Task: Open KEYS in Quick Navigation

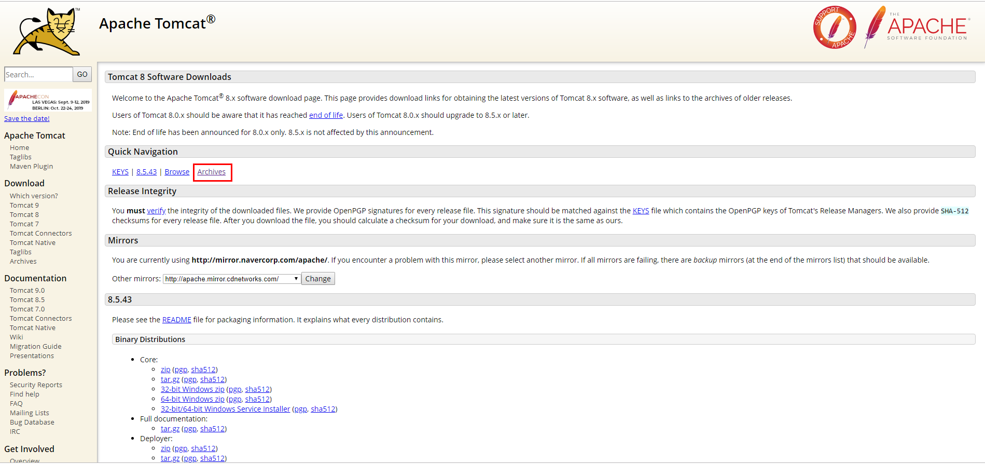Action: (120, 172)
